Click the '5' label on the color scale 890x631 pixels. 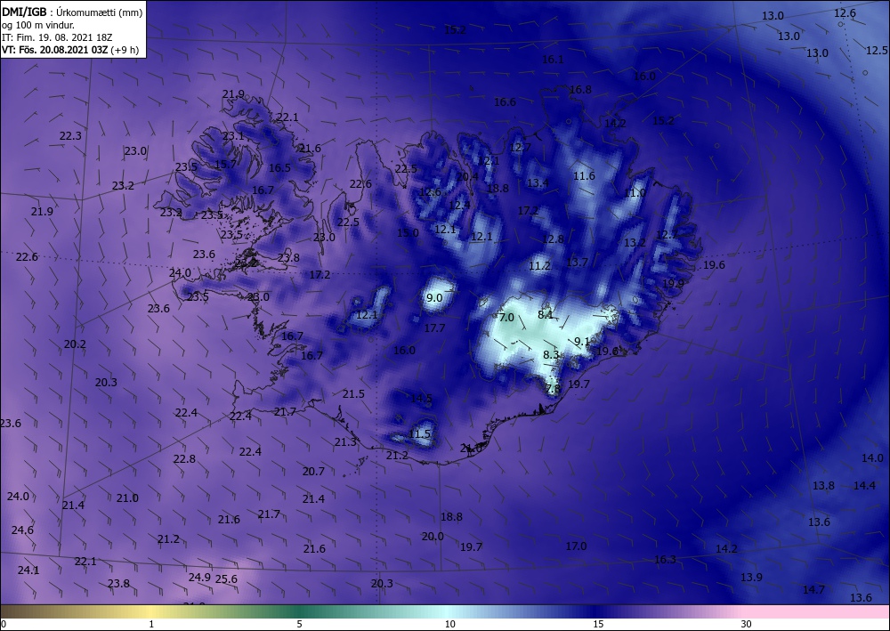(x=300, y=625)
